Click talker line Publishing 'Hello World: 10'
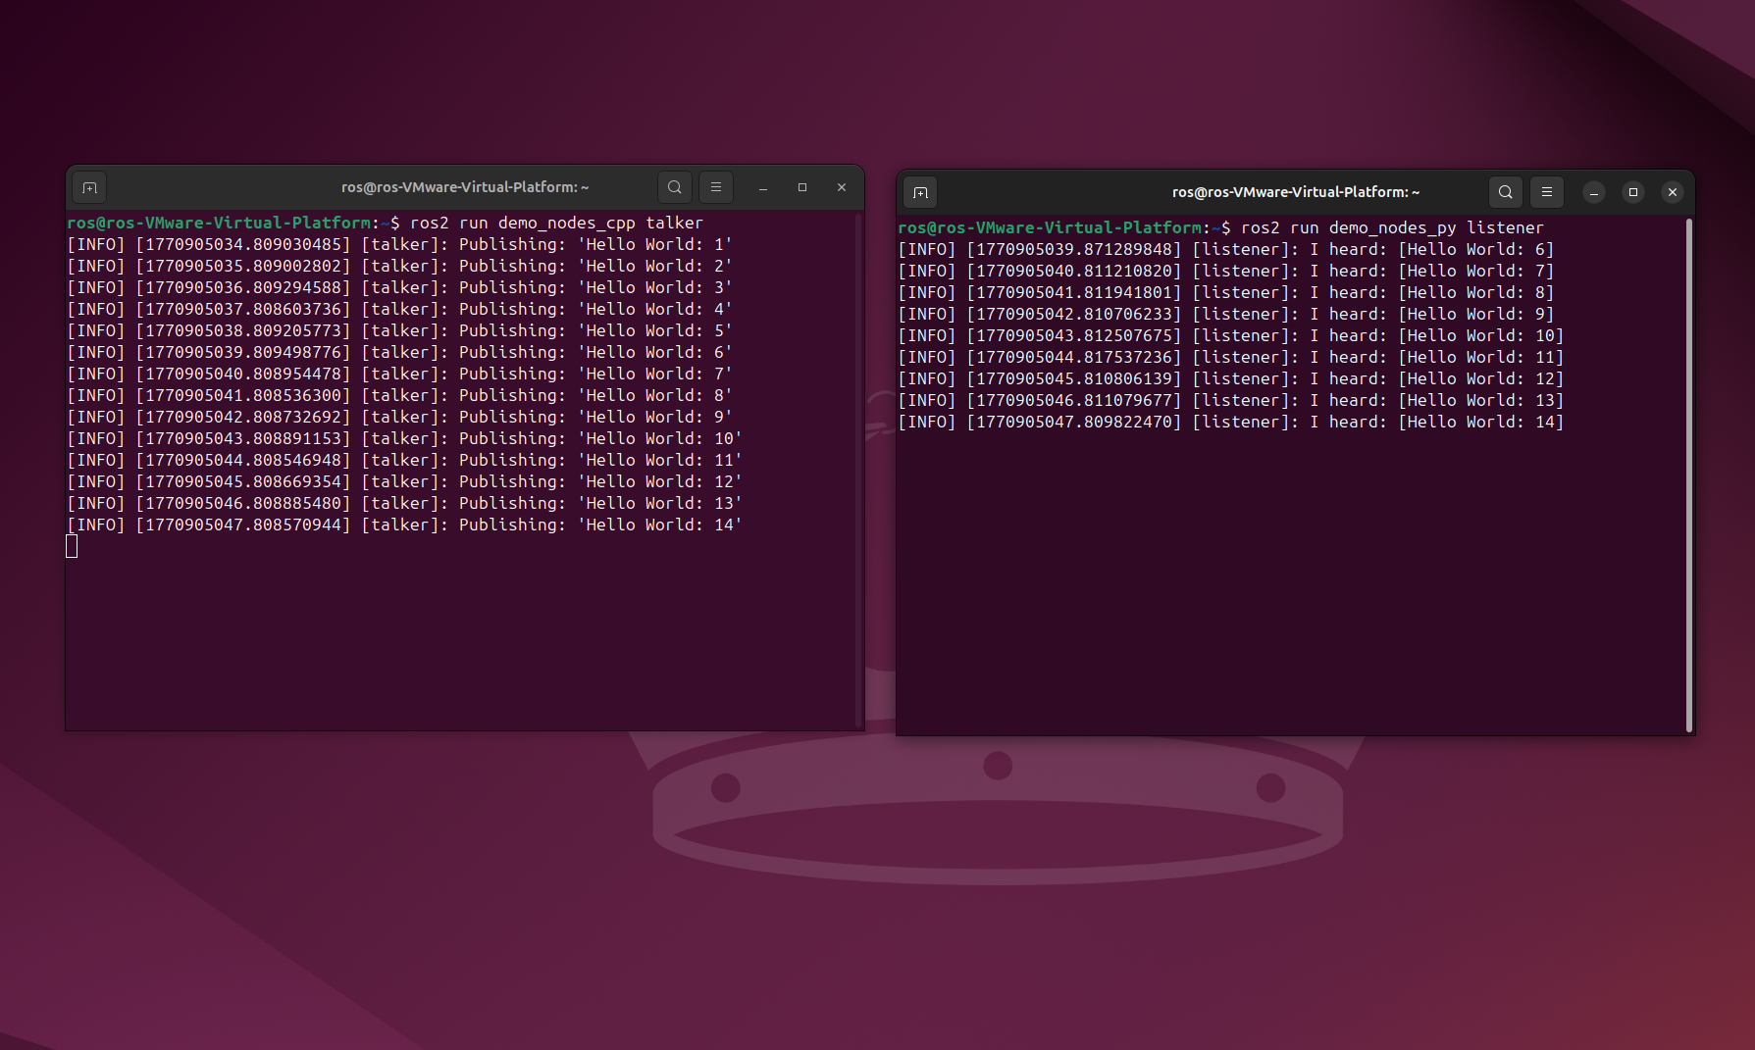1755x1050 pixels. (x=403, y=438)
